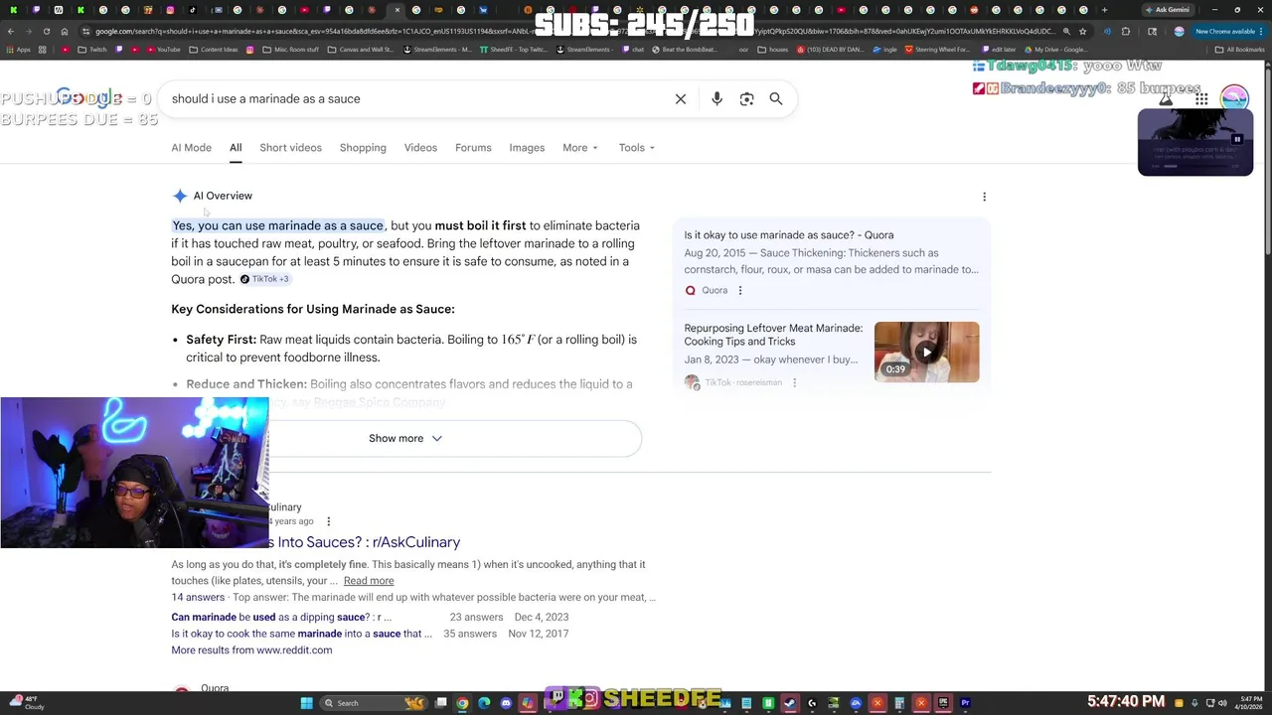Open Discord from the taskbar
The height and width of the screenshot is (715, 1272).
pyautogui.click(x=506, y=703)
